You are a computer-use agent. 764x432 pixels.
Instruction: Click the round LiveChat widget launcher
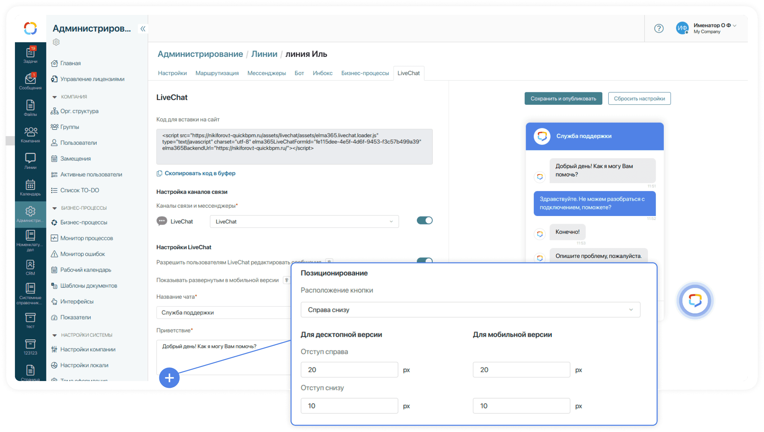point(695,301)
